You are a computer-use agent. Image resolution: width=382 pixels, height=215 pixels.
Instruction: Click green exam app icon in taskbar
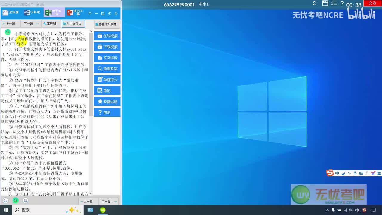click(x=103, y=210)
